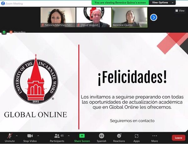This screenshot has height=144, width=188.
Task: Click the Zoom Meeting logo icon
Action: [x=3, y=3]
